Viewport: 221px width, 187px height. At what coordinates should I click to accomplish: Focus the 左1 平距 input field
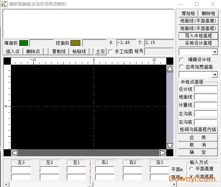[x=76, y=170]
